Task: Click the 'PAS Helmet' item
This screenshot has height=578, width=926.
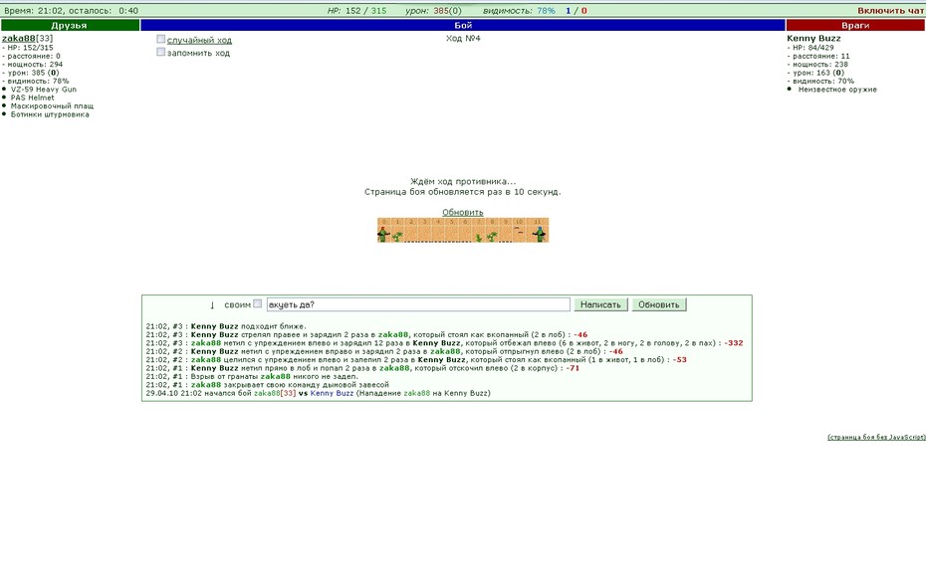Action: point(33,97)
